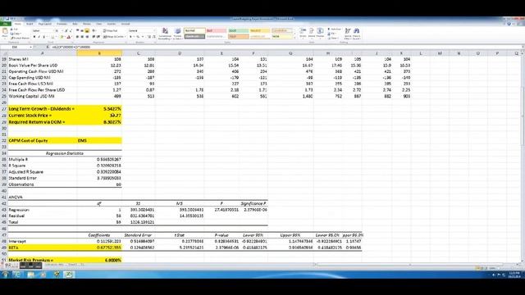Open Conditional Formatting menu
Image resolution: width=525 pixels, height=295 pixels.
165,34
